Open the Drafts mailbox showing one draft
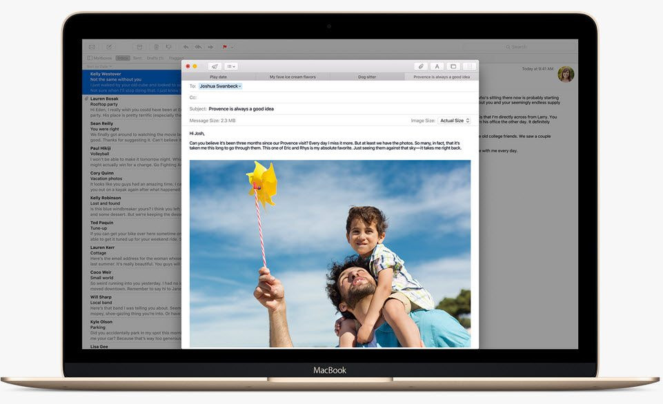Screen dimensions: 663x404 pyautogui.click(x=156, y=58)
